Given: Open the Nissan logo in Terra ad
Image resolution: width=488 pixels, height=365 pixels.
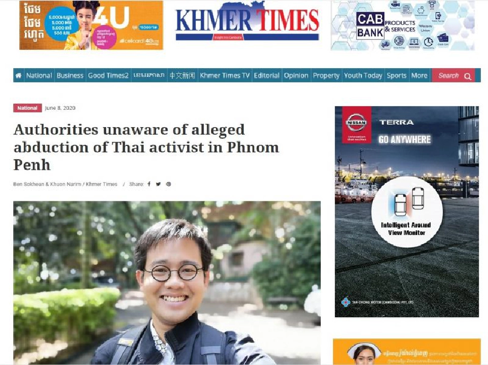Looking at the screenshot, I should tap(356, 122).
